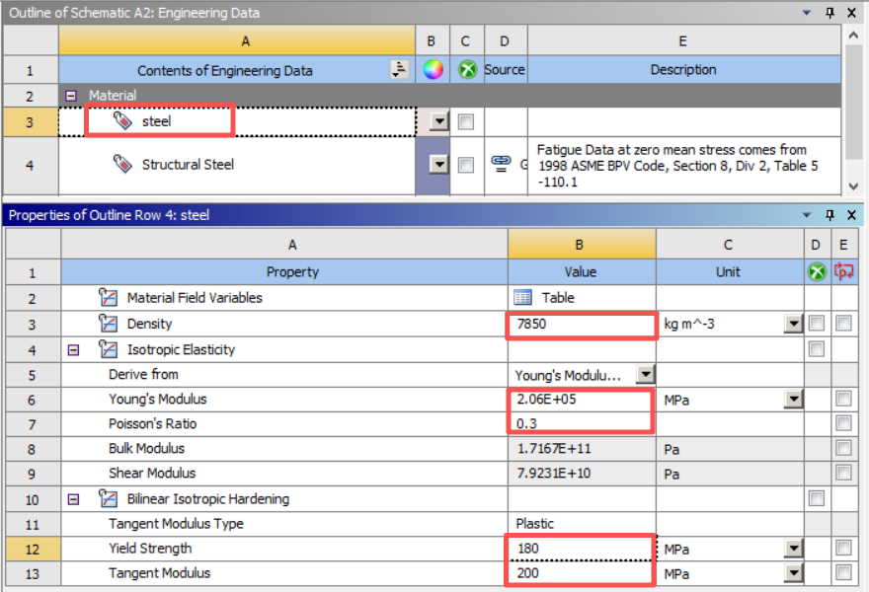Select row number 12 header in Properties
Screen dimensions: 869x592
(33, 549)
